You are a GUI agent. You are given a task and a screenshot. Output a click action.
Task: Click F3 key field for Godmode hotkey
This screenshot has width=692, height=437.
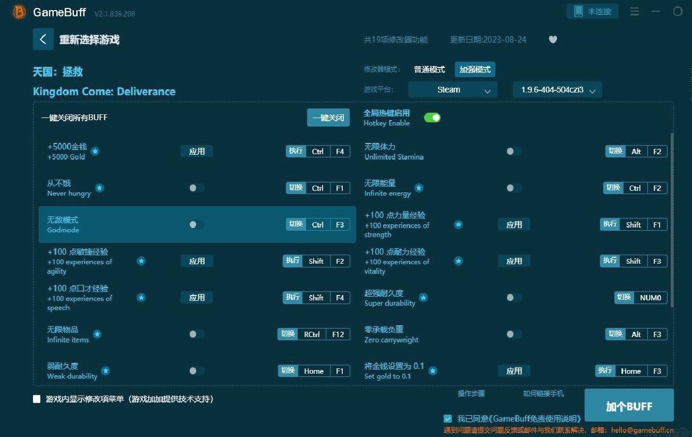(340, 224)
